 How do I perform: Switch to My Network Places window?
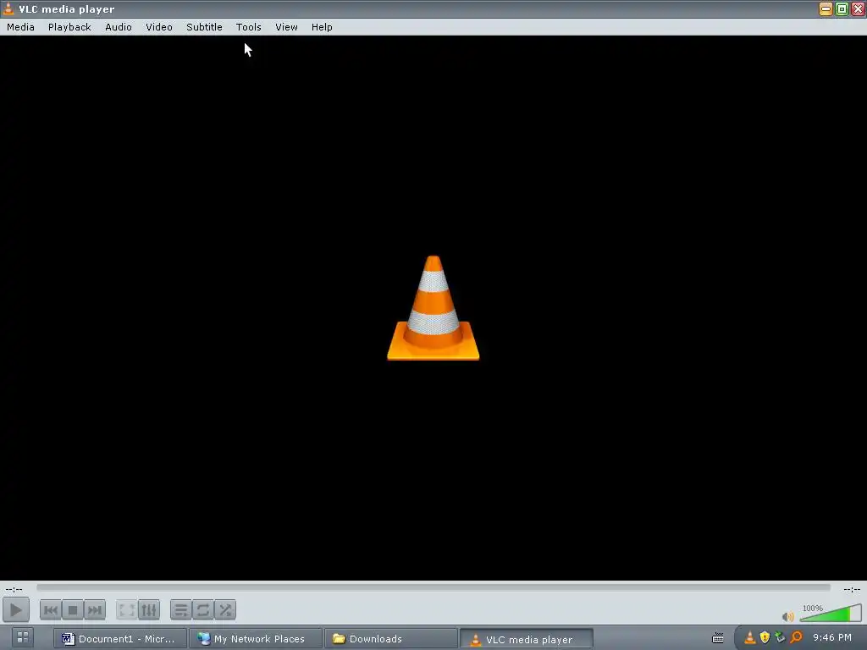255,639
